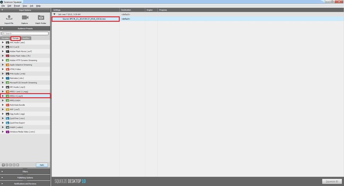Click the down-arrow icon left of Apply

point(18,165)
